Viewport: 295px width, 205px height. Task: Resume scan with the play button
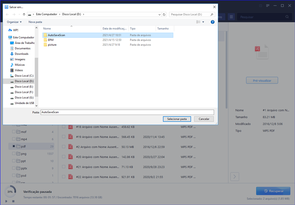(x=6, y=201)
